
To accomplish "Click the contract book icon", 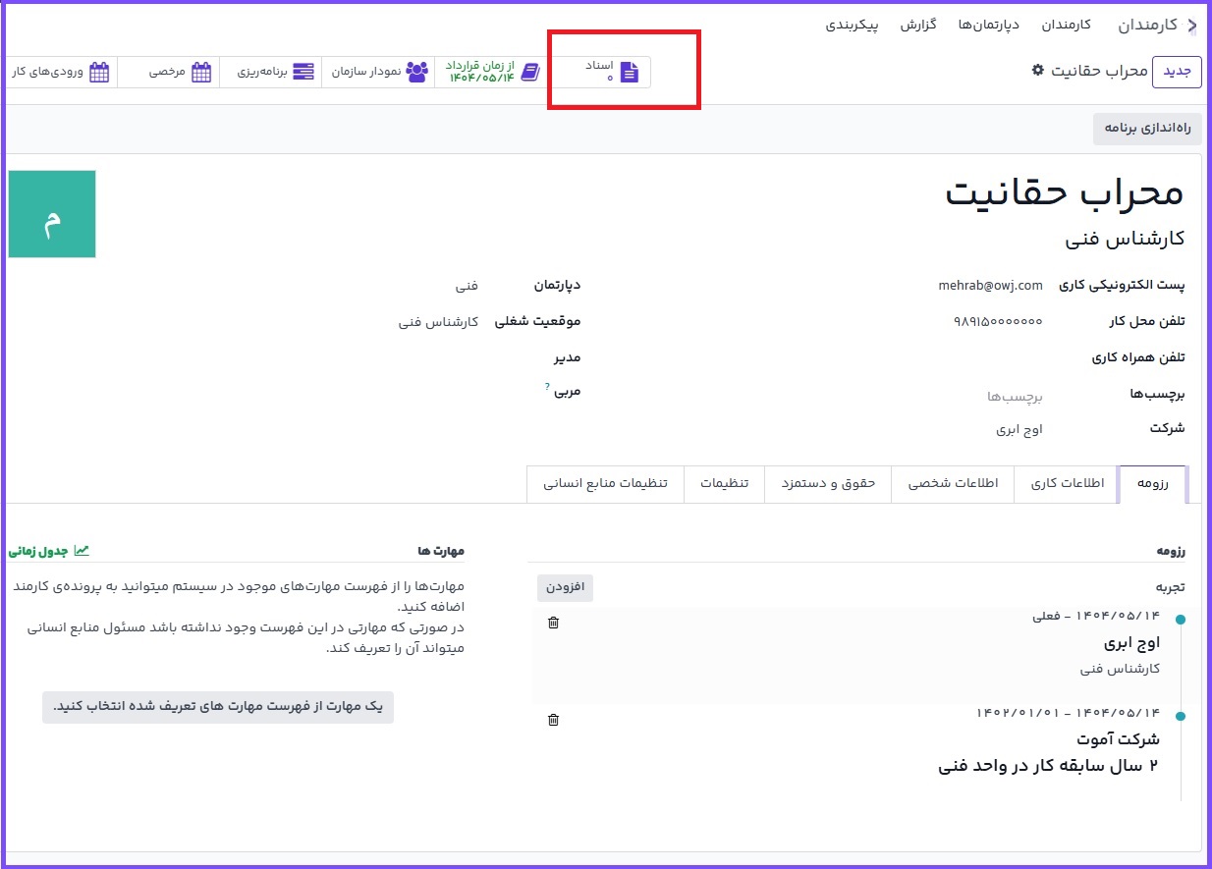I will coord(530,72).
